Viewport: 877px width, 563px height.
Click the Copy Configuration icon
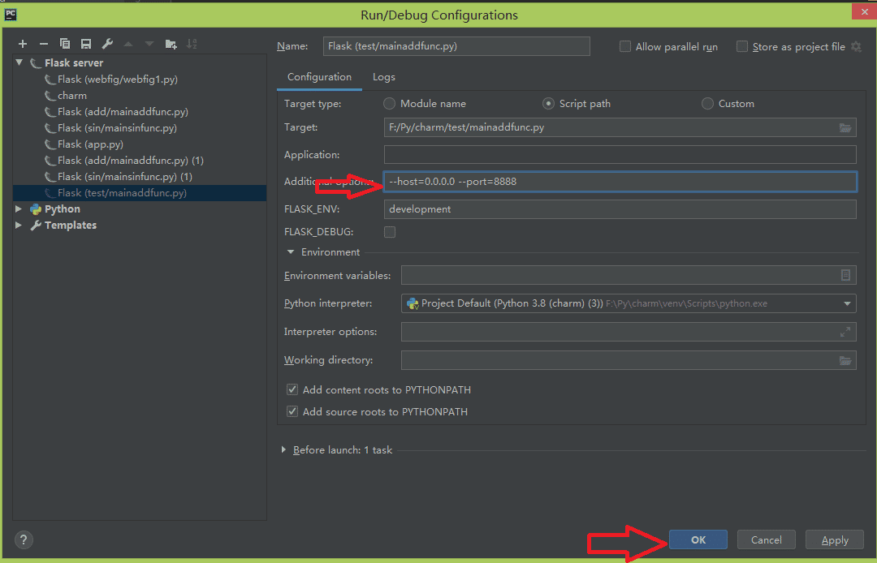[x=65, y=44]
